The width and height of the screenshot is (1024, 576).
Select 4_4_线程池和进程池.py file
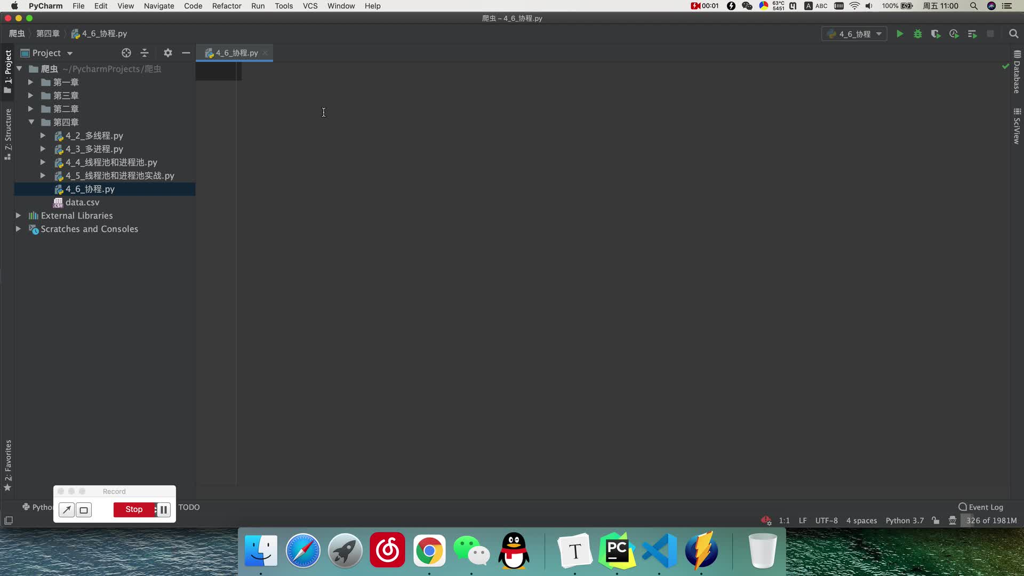(111, 162)
